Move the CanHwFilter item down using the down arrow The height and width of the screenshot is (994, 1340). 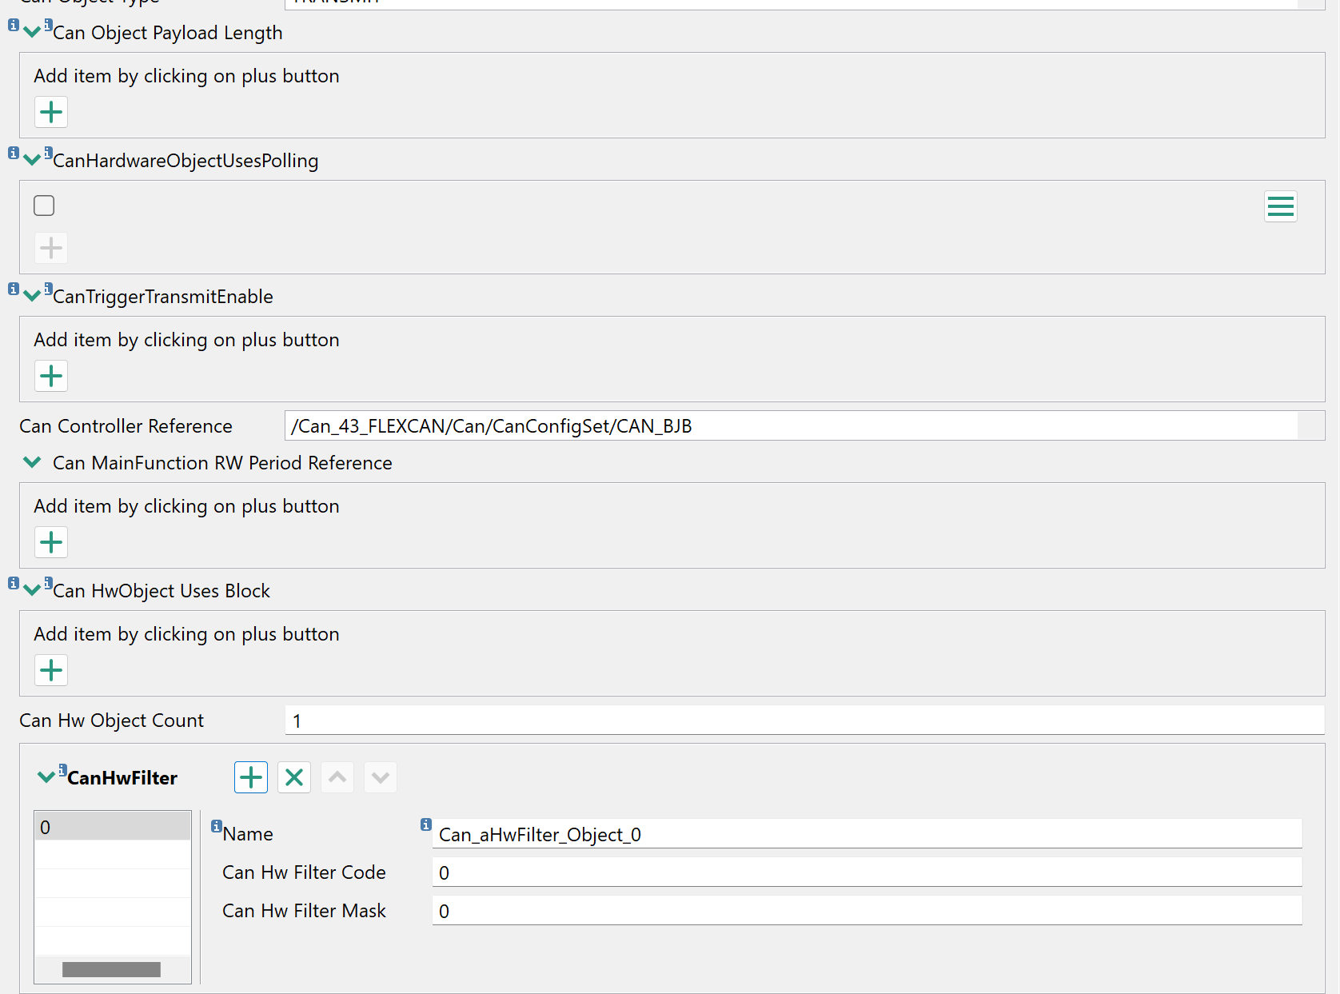pyautogui.click(x=380, y=776)
